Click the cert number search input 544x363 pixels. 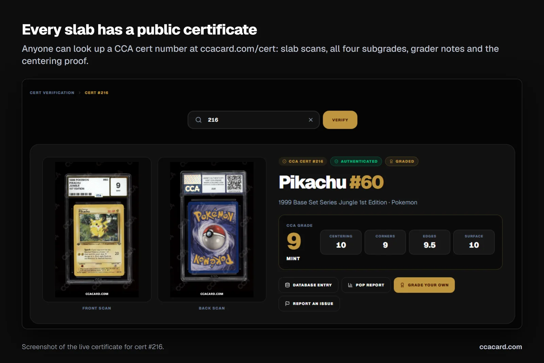(x=254, y=120)
